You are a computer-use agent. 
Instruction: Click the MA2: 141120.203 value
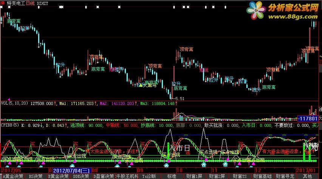pos(117,103)
